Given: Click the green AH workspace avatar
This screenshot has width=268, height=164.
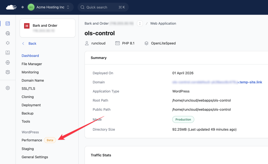Looking at the screenshot, I should [31, 7].
